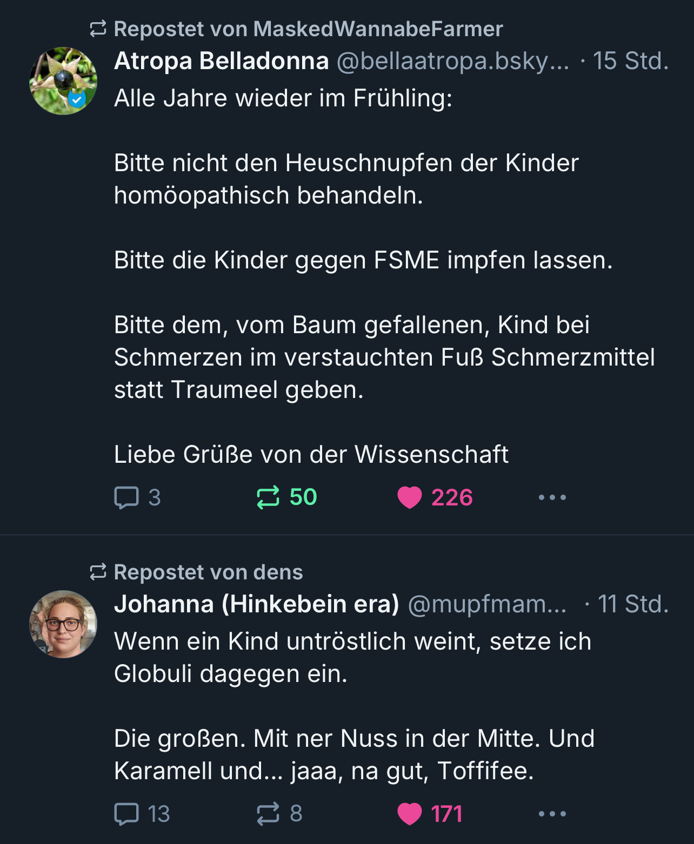Unlike Atropa Belladonna's post via heart icon
Screen dimensions: 694x844
pos(410,497)
